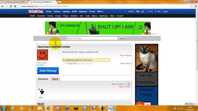Switch to the Members tab
The height and width of the screenshot is (111, 198).
[43, 79]
